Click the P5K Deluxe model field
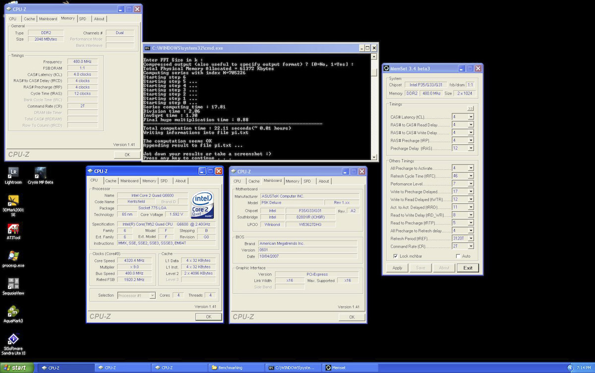The height and width of the screenshot is (373, 595). [x=293, y=203]
